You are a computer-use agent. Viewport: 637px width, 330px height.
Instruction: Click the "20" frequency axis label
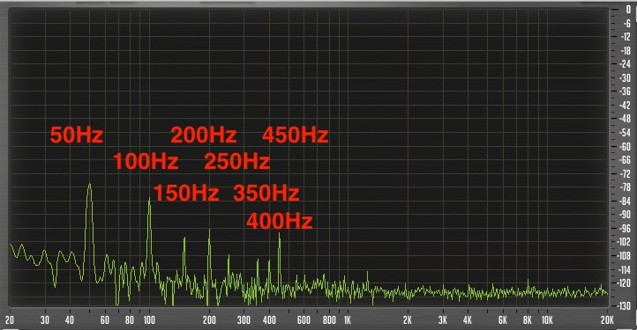click(x=10, y=320)
